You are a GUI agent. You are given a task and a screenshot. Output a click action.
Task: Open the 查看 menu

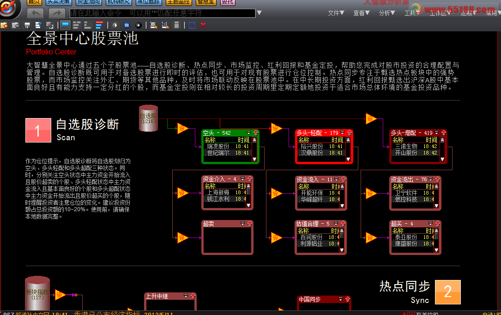[x=362, y=13]
